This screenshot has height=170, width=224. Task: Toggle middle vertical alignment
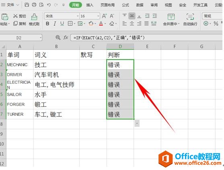(x=132, y=16)
